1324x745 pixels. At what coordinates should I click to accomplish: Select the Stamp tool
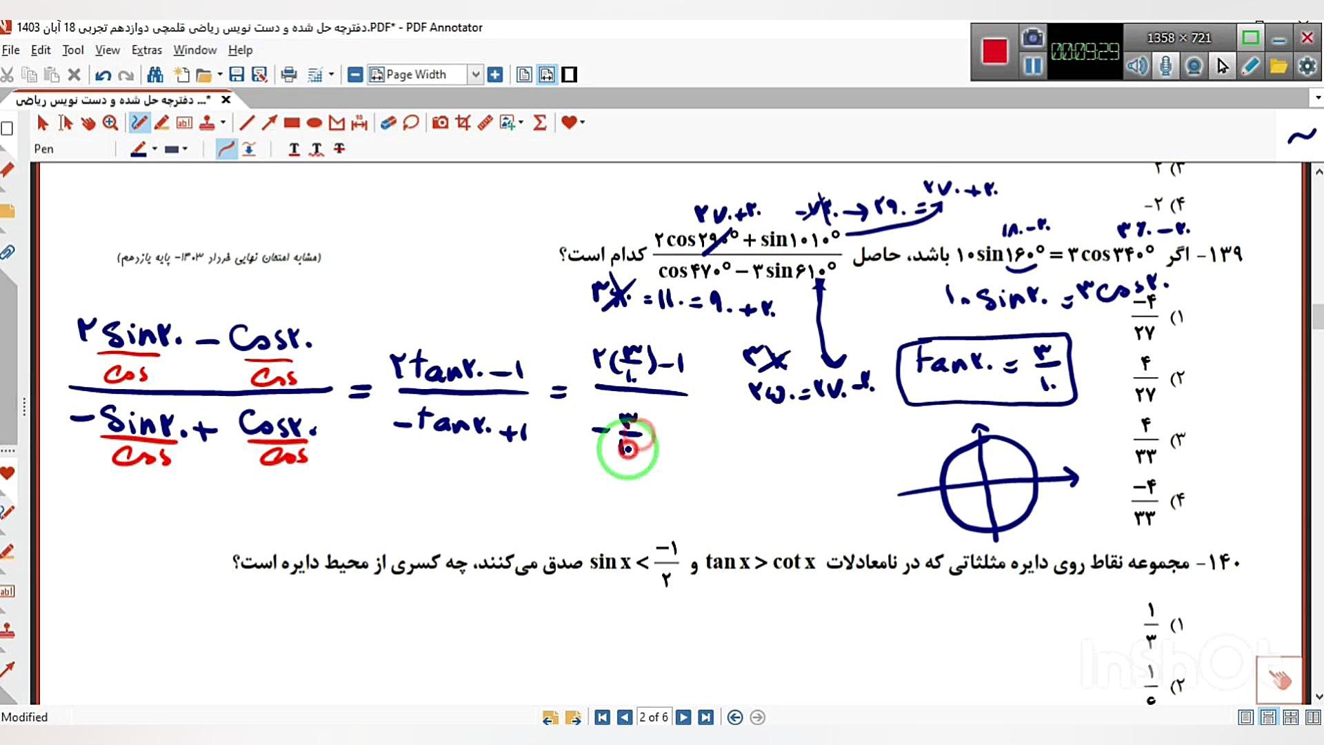coord(207,123)
